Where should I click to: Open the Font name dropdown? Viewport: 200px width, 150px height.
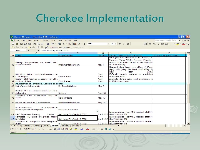pyautogui.click(x=108, y=44)
